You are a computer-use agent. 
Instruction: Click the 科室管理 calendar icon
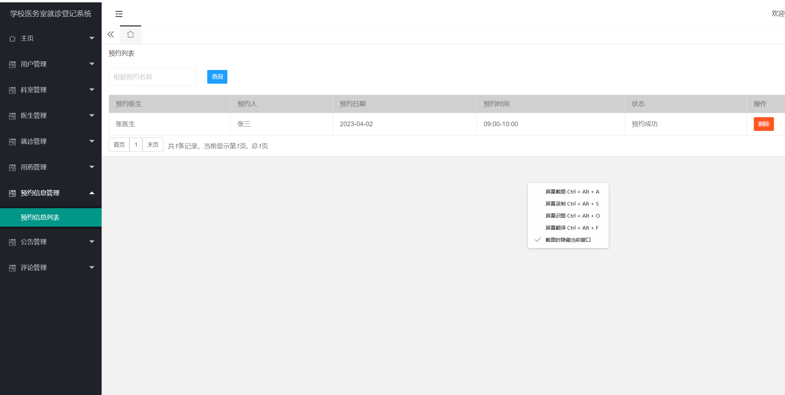pos(12,90)
